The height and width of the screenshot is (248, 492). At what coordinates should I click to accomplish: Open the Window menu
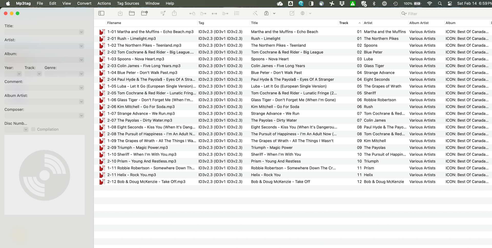click(152, 4)
